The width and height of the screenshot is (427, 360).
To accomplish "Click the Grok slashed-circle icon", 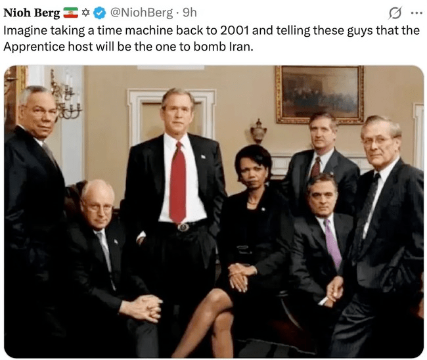I will (x=395, y=12).
